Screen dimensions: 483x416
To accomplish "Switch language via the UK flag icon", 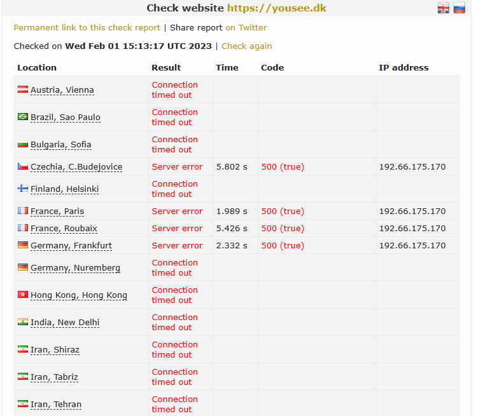I will (444, 8).
